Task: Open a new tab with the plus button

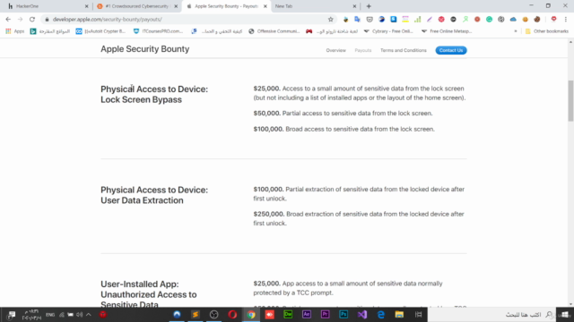Action: (369, 6)
